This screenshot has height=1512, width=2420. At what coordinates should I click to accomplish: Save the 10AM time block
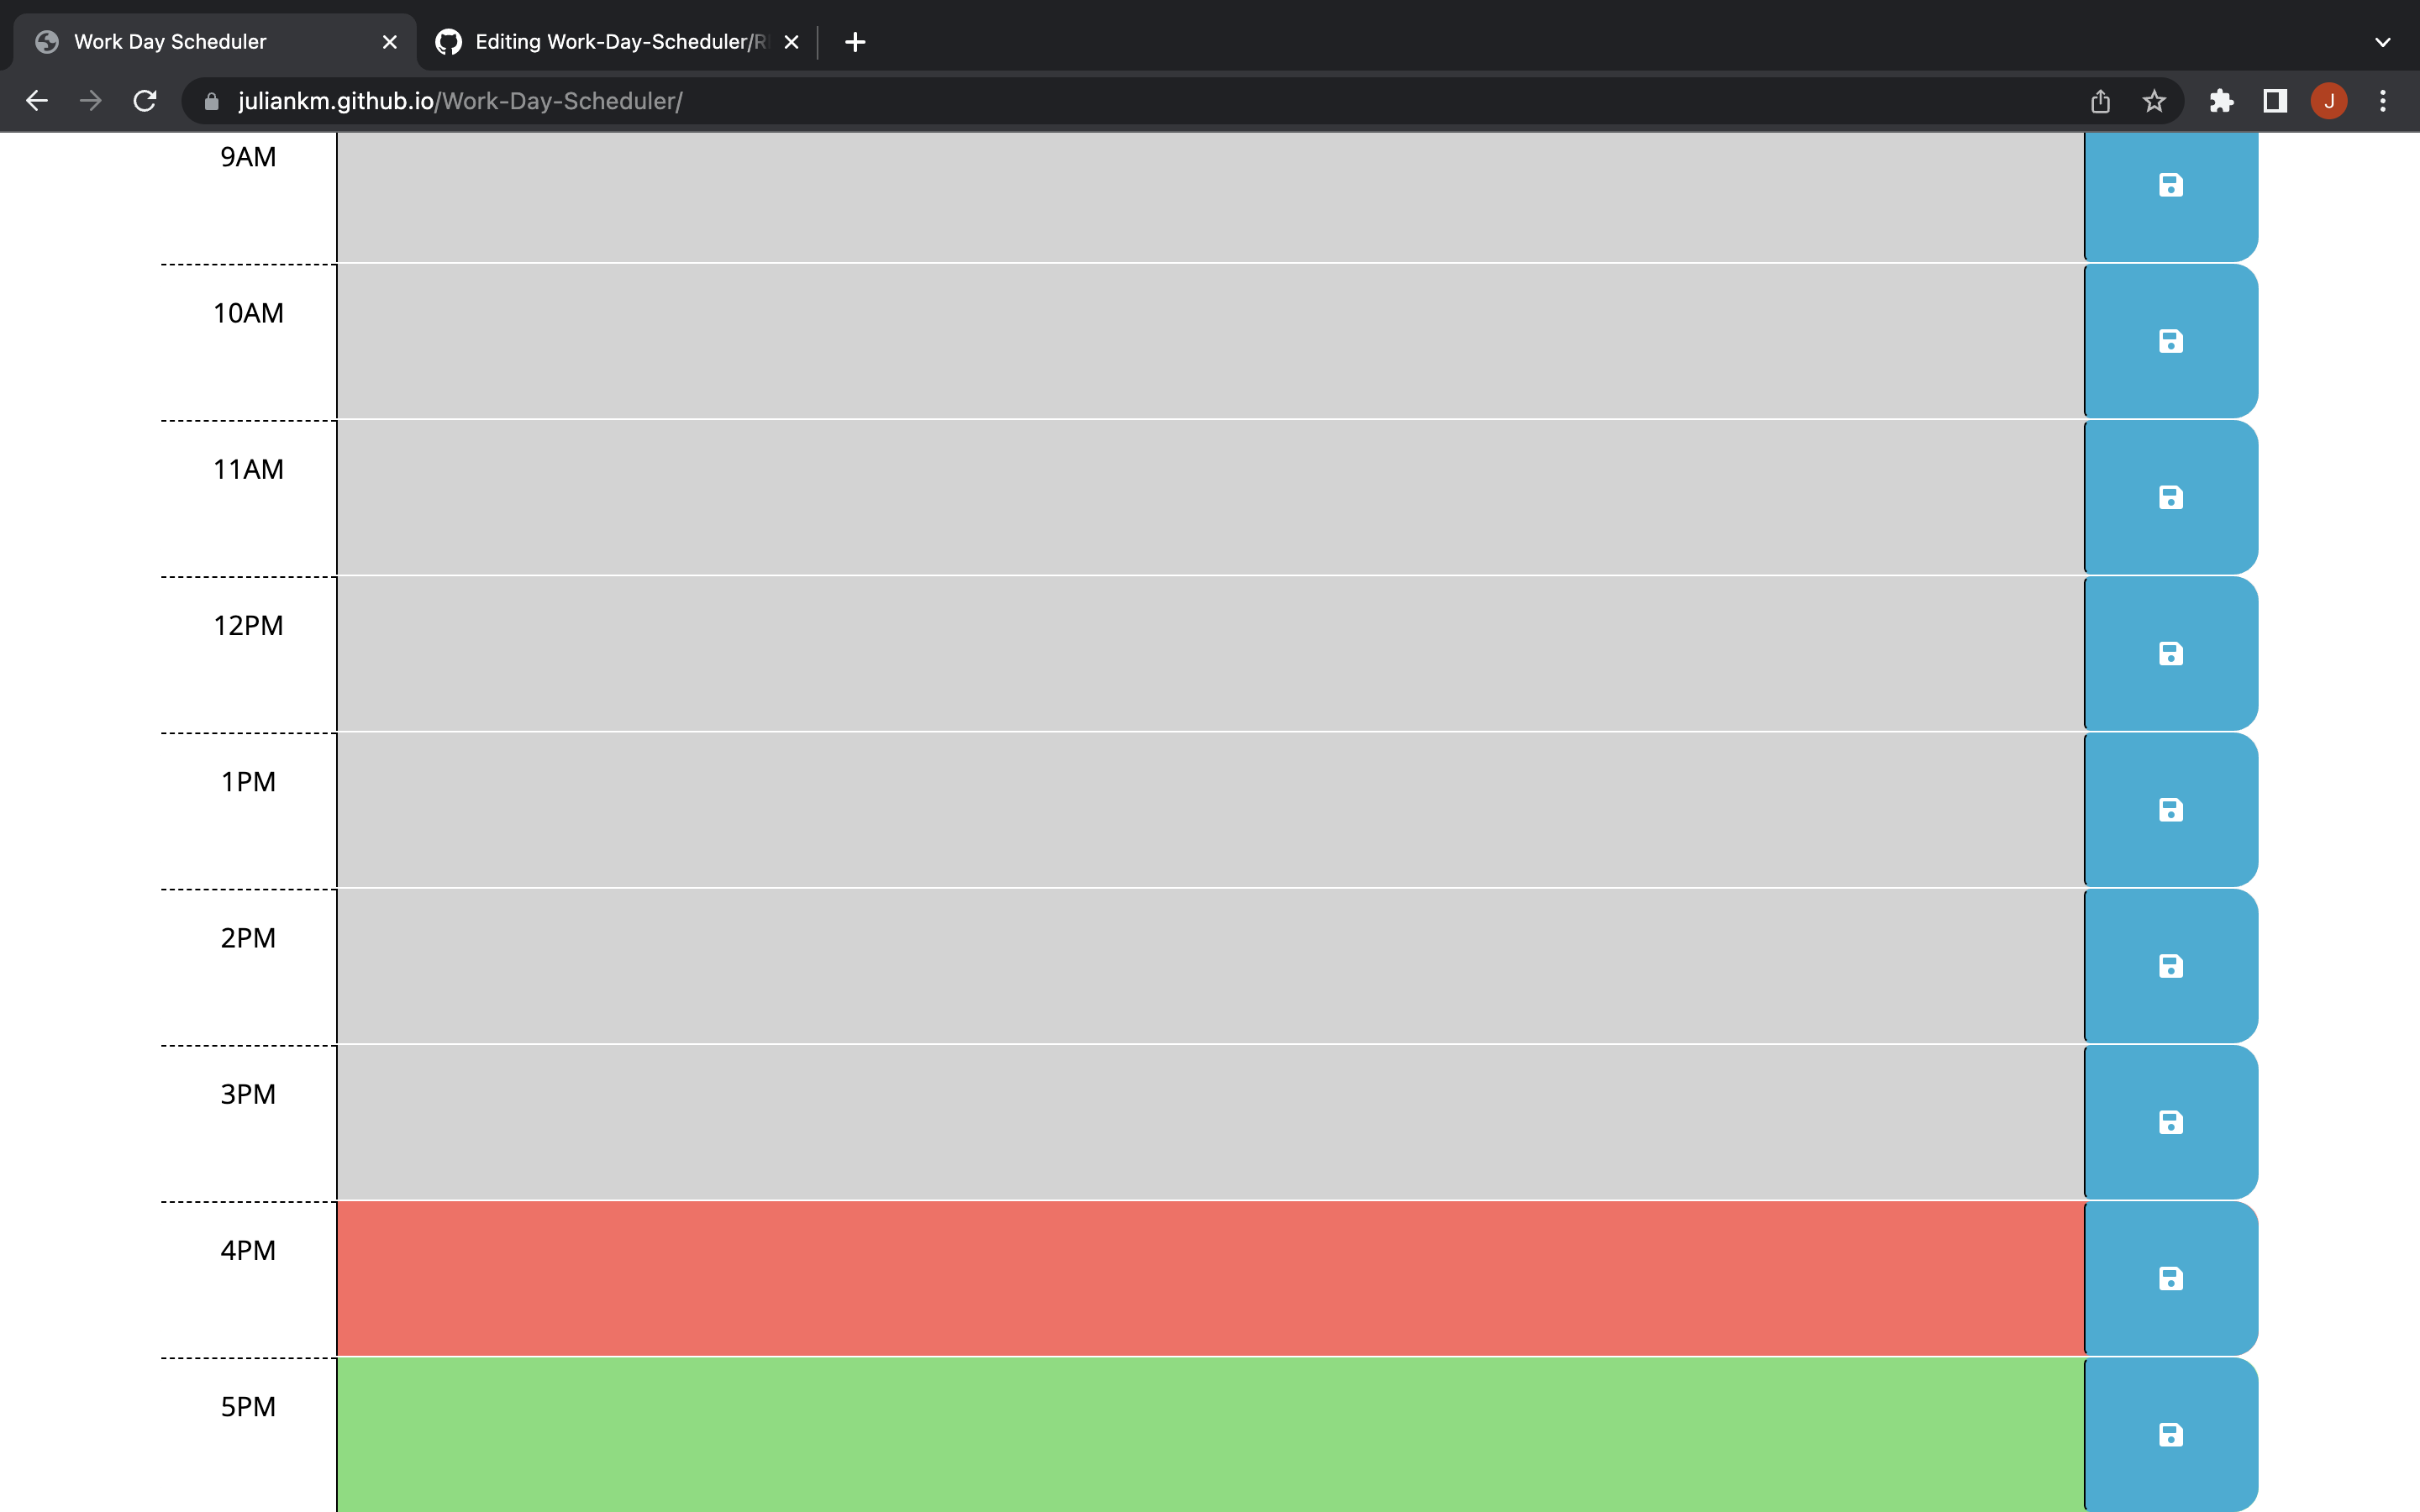(x=2170, y=341)
